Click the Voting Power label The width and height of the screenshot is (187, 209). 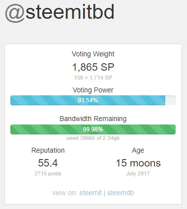tap(93, 90)
